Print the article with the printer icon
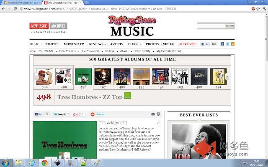This screenshot has height=167, width=268. (158, 114)
